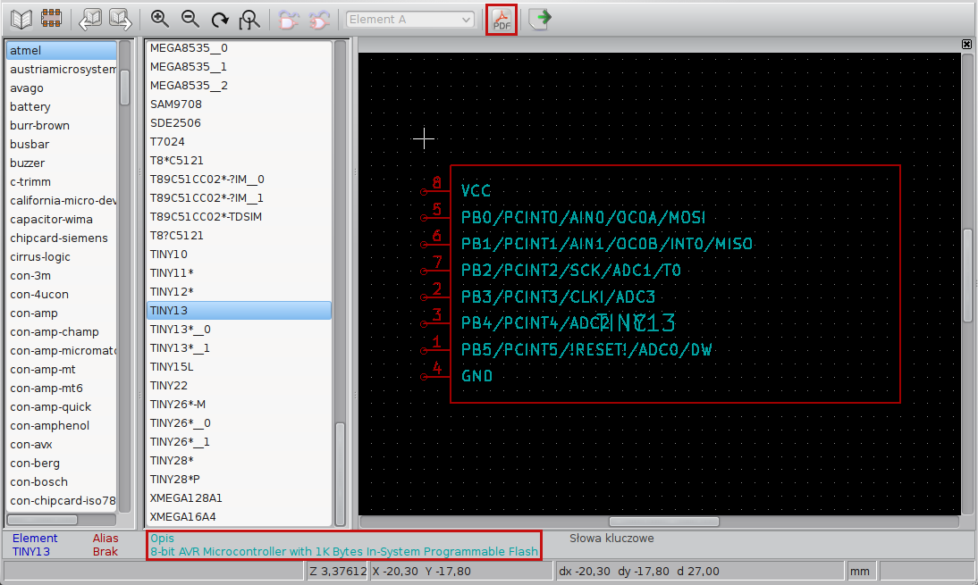Viewport: 978px width, 585px height.
Task: Select component TINY26*-M
Action: click(x=239, y=405)
